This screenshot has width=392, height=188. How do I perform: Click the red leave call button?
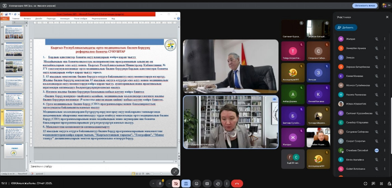coord(237,184)
